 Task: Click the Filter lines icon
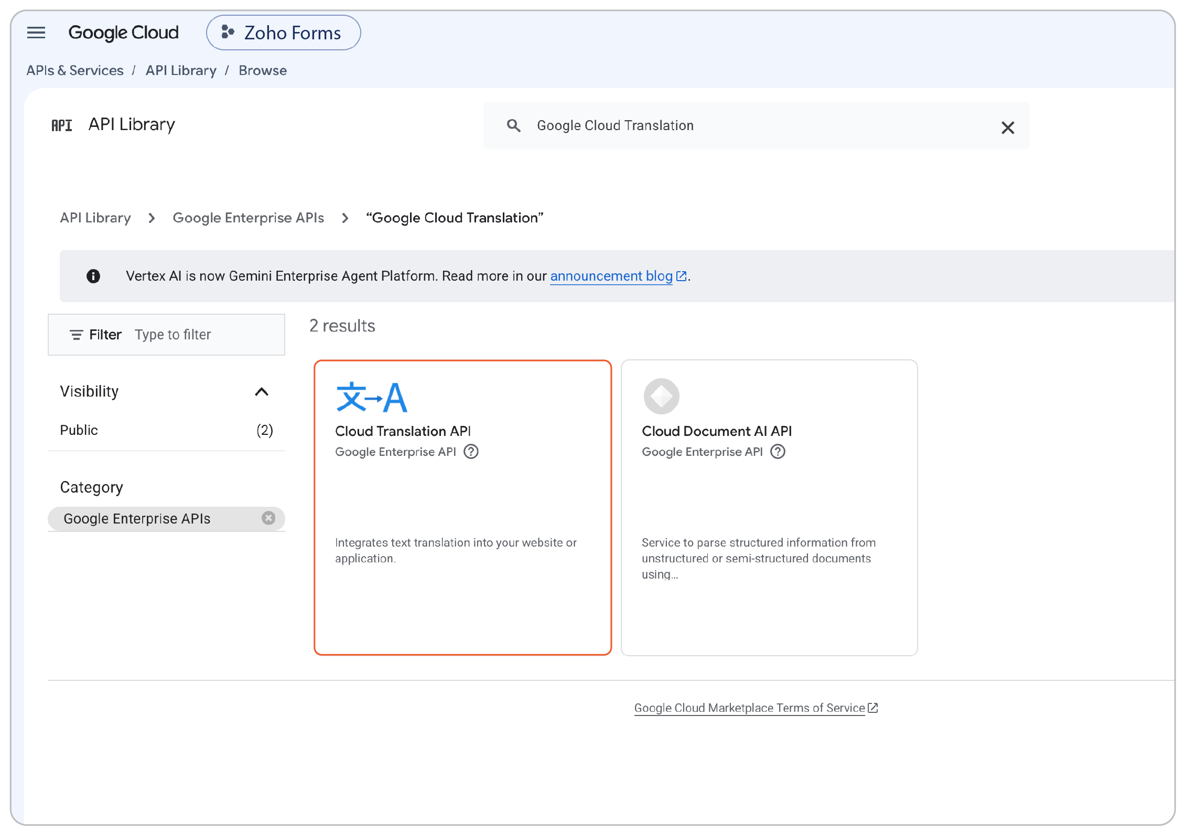[x=77, y=335]
